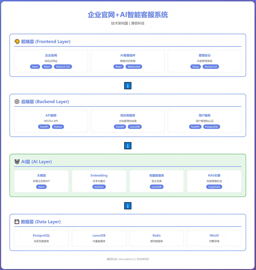Click the Python tag
Viewport: 256px width, 270px height.
click(58, 127)
